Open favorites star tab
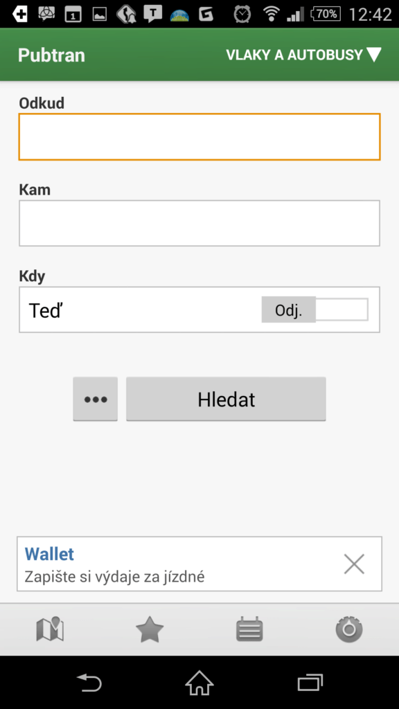This screenshot has height=709, width=399. tap(150, 629)
